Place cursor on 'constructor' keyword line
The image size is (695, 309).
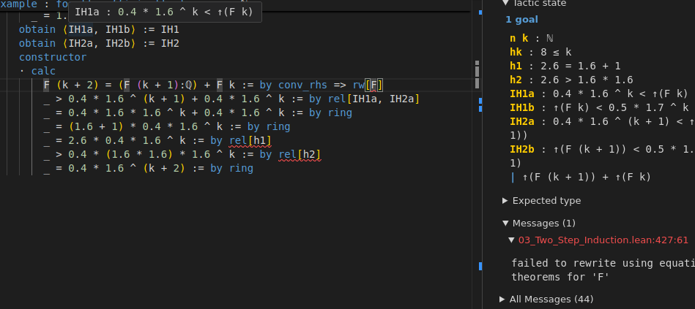[x=53, y=57]
